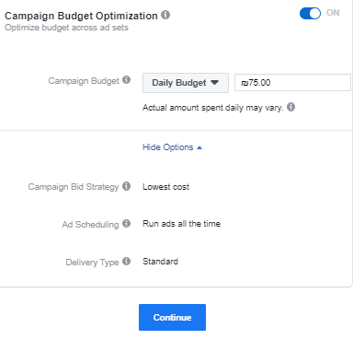Open the Daily Budget dropdown
The image size is (353, 351).
[186, 83]
